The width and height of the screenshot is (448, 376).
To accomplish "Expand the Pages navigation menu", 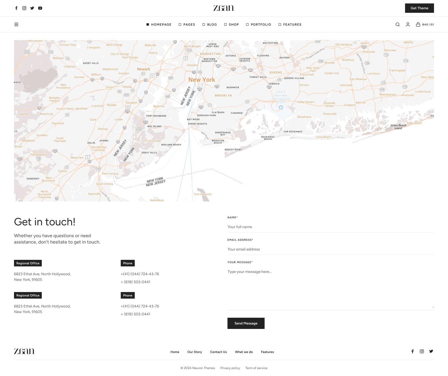I will point(187,25).
